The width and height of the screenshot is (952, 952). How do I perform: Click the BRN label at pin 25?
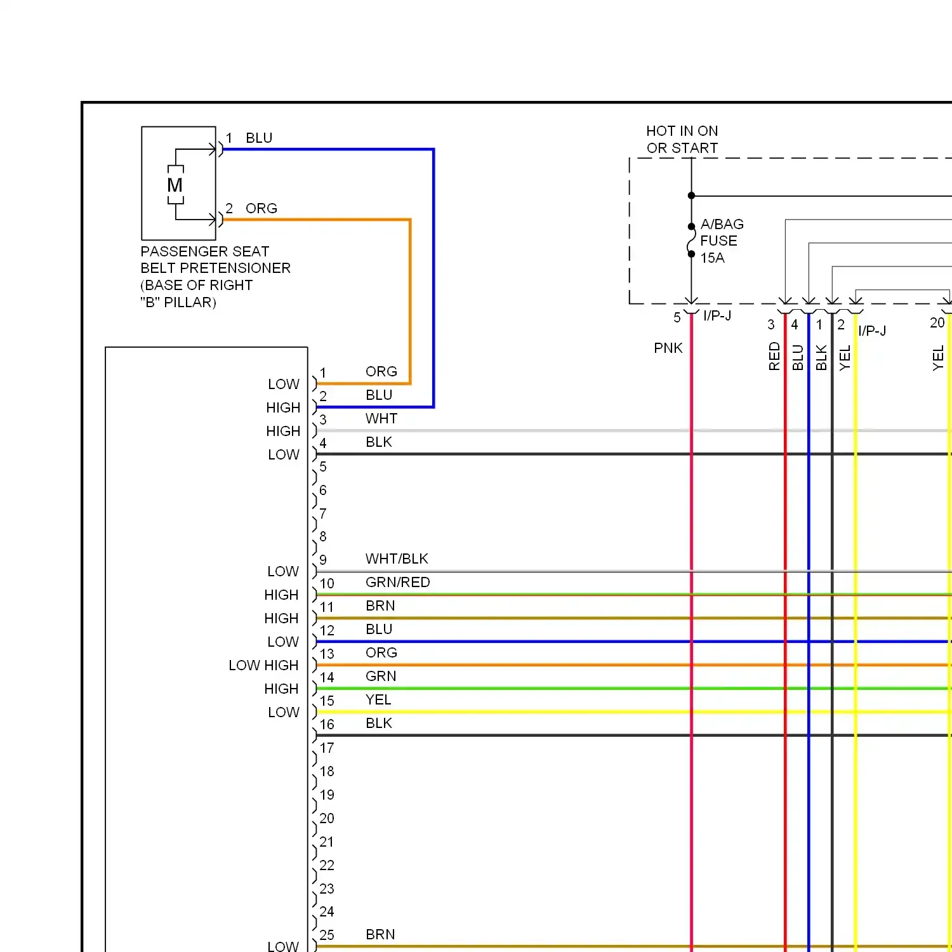point(380,934)
